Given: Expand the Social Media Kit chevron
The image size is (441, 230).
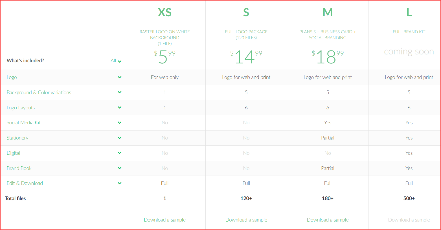Looking at the screenshot, I should (x=120, y=123).
